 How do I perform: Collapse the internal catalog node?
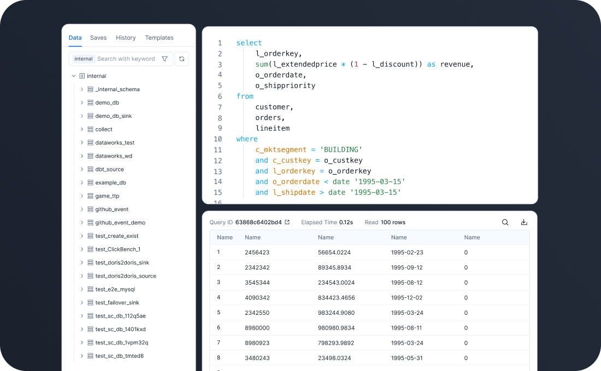tap(74, 76)
